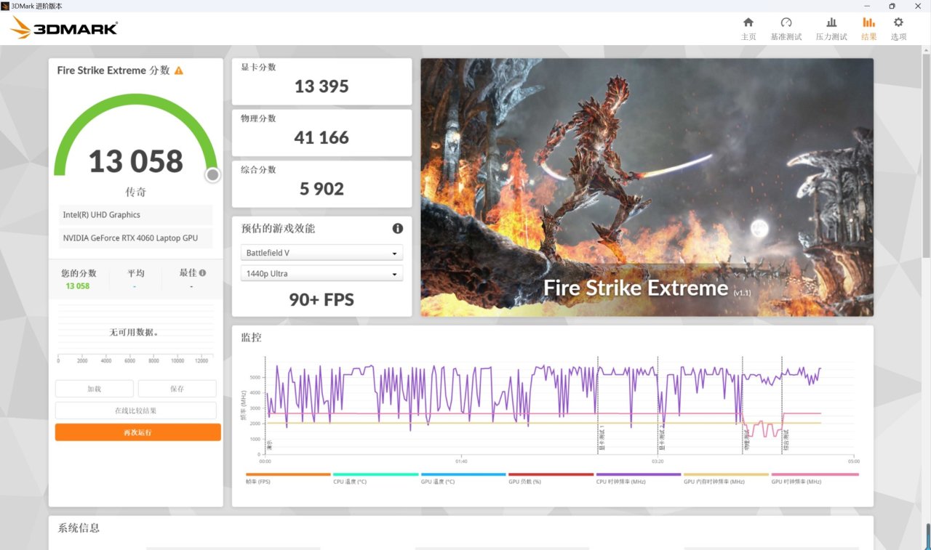This screenshot has height=550, width=931.
Task: Click the orange 再次运行 run again button
Action: tap(137, 432)
